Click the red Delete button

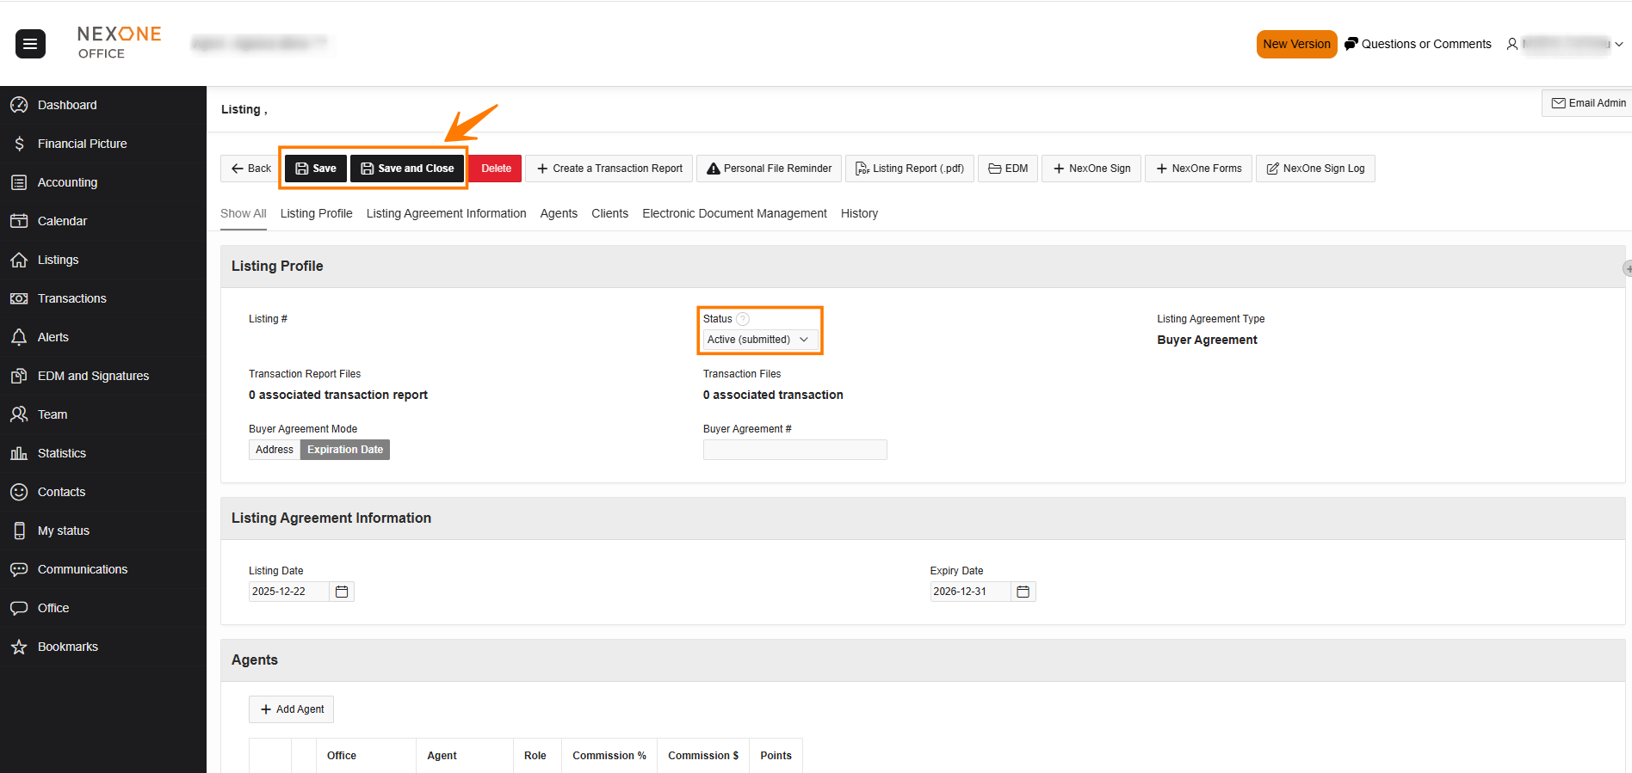click(x=496, y=169)
